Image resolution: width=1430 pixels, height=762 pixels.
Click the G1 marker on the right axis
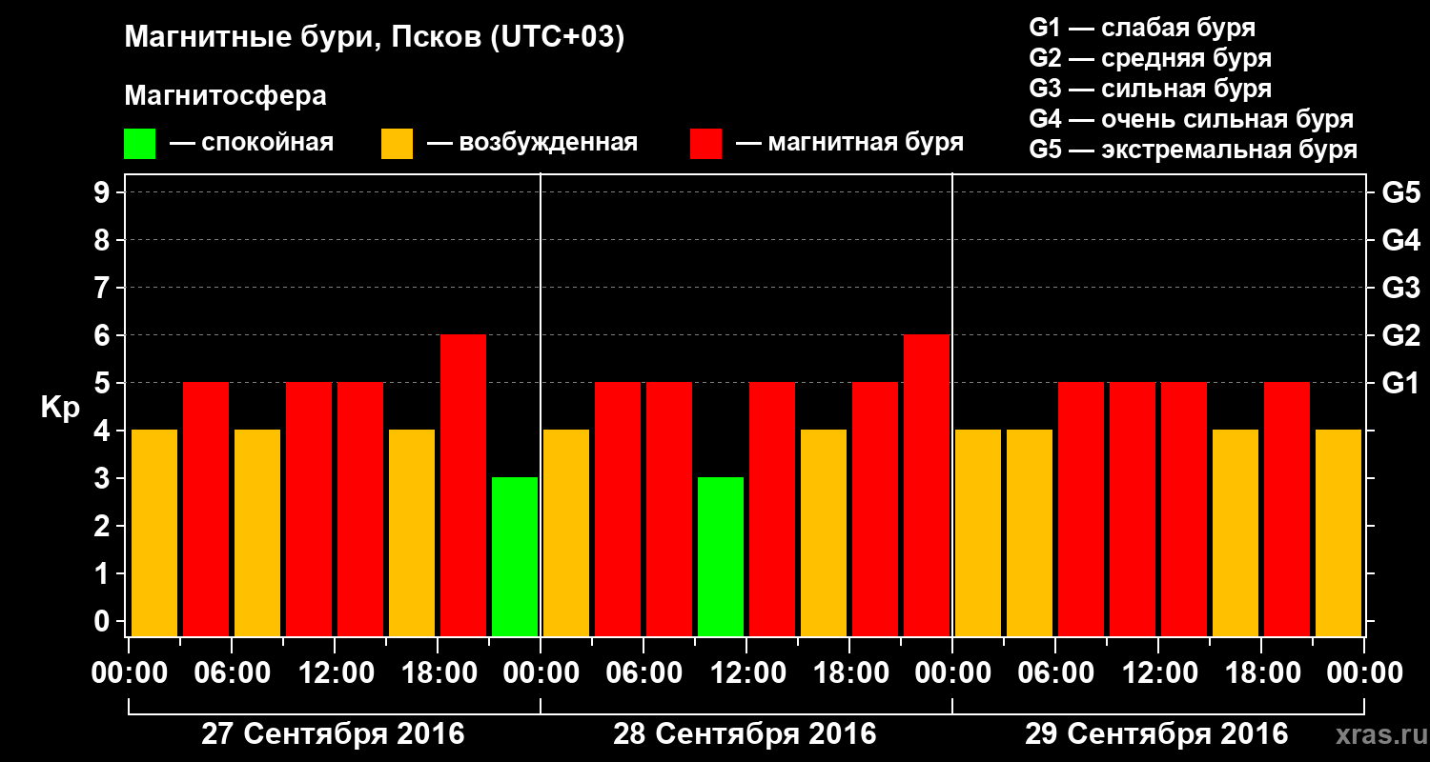[x=1400, y=383]
